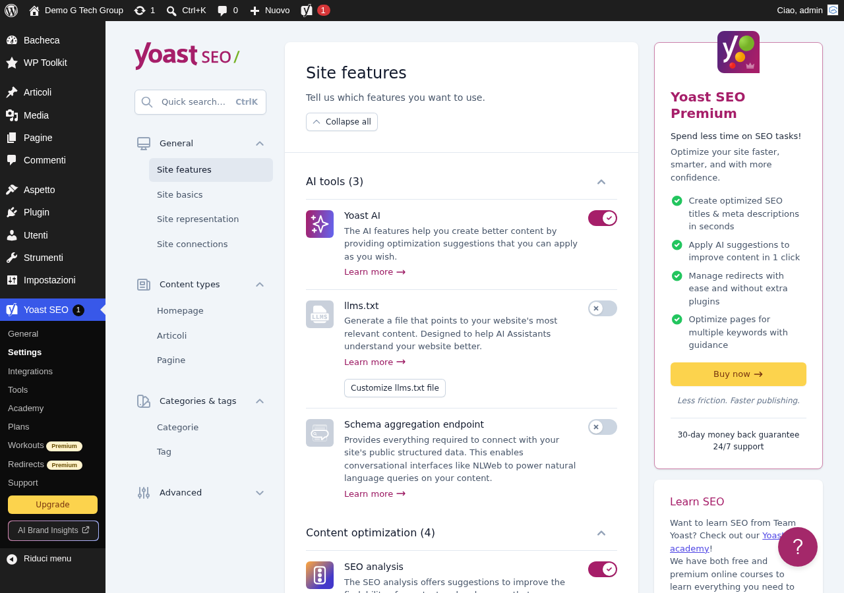Viewport: 844px width, 593px height.
Task: Click the Buy now button
Action: (x=738, y=374)
